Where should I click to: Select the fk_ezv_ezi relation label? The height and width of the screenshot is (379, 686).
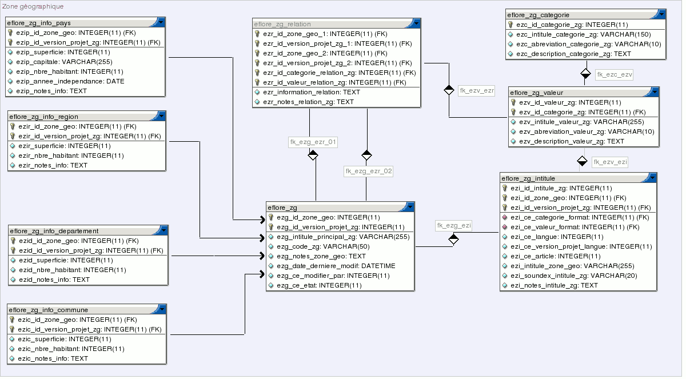(x=610, y=162)
